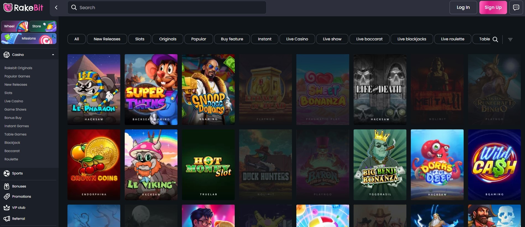
Task: Select the Live blackjacks category tab
Action: point(412,39)
